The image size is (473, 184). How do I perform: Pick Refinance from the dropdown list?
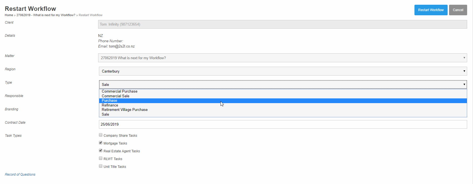(x=110, y=105)
